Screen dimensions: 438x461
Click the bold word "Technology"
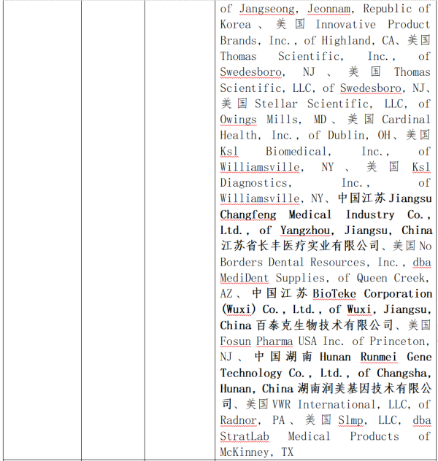pos(251,373)
